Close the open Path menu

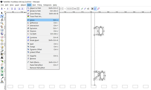coord(29,5)
